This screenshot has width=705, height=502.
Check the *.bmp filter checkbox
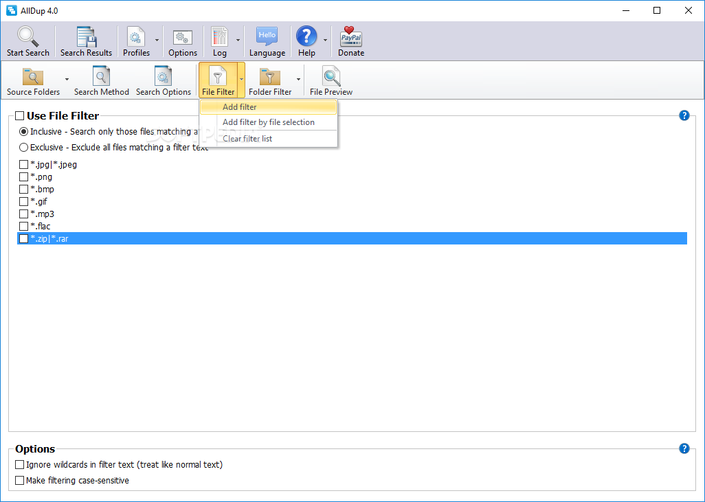tap(24, 190)
